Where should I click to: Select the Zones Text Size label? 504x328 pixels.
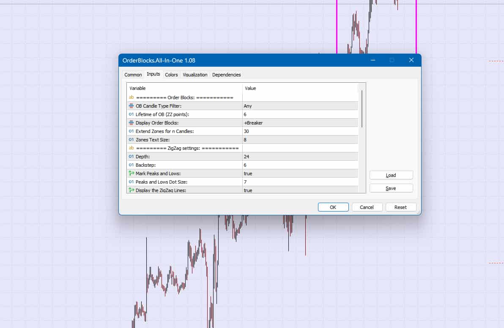tap(152, 140)
